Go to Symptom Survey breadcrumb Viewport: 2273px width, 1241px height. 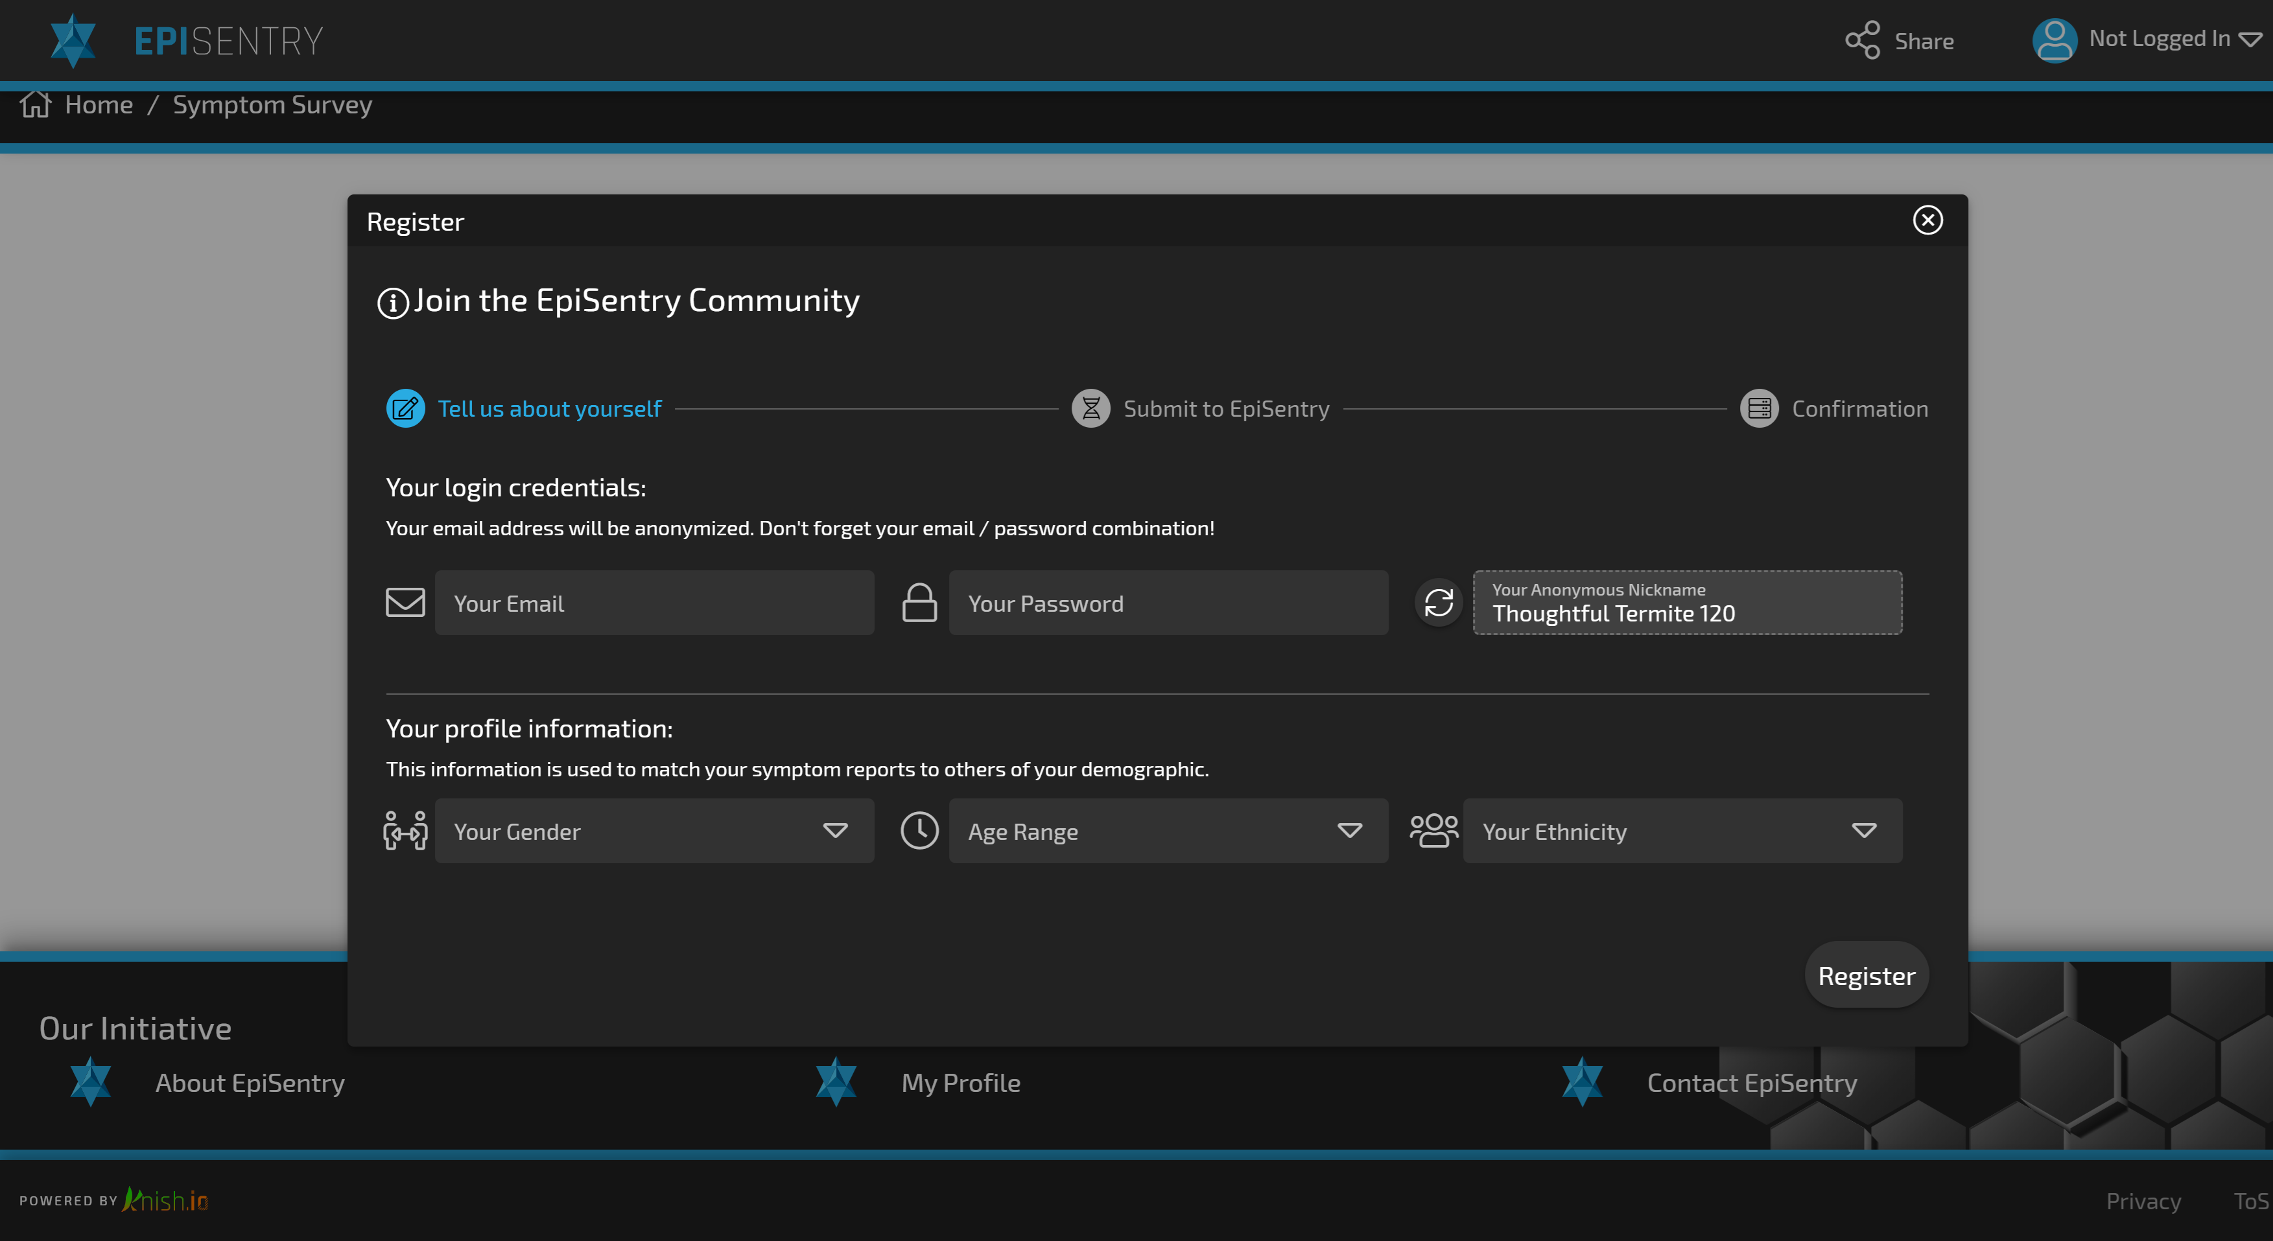pos(272,105)
